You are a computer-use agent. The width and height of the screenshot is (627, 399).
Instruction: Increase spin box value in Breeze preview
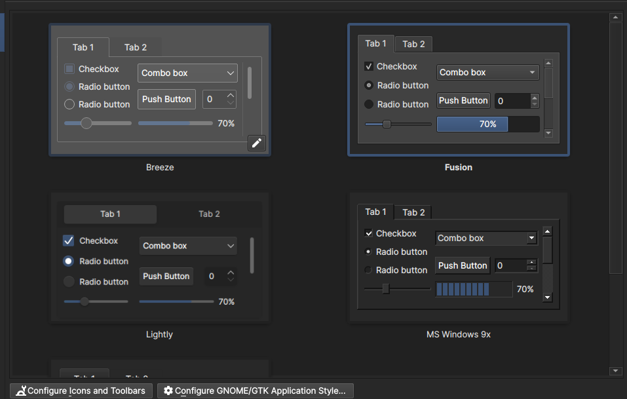click(x=231, y=95)
